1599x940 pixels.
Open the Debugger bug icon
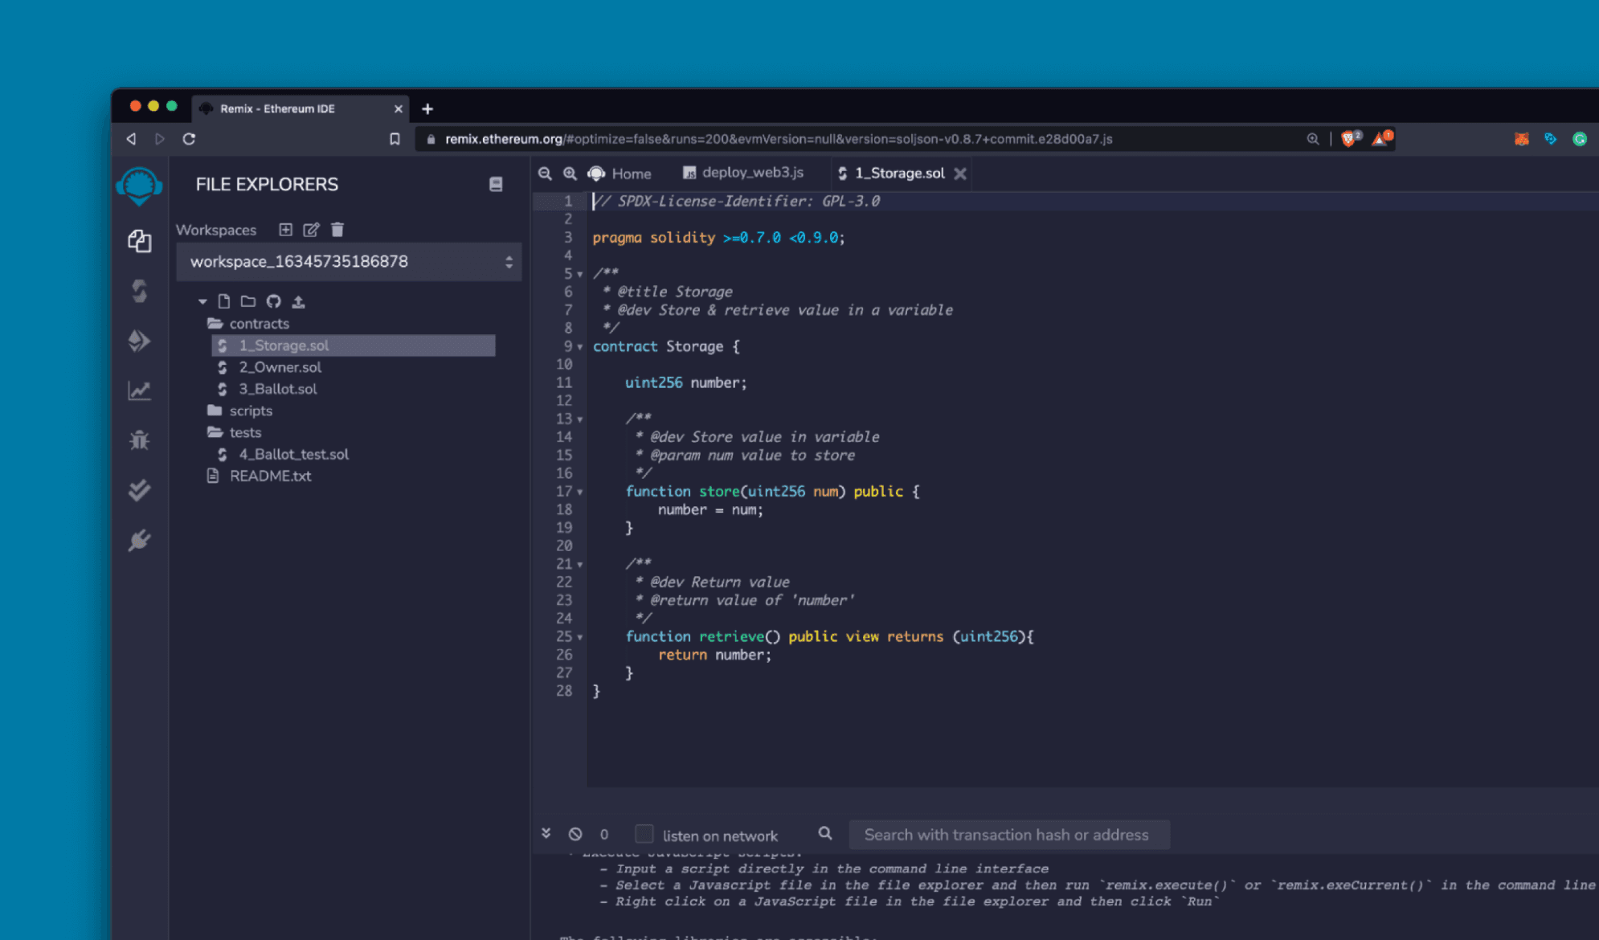(x=140, y=440)
